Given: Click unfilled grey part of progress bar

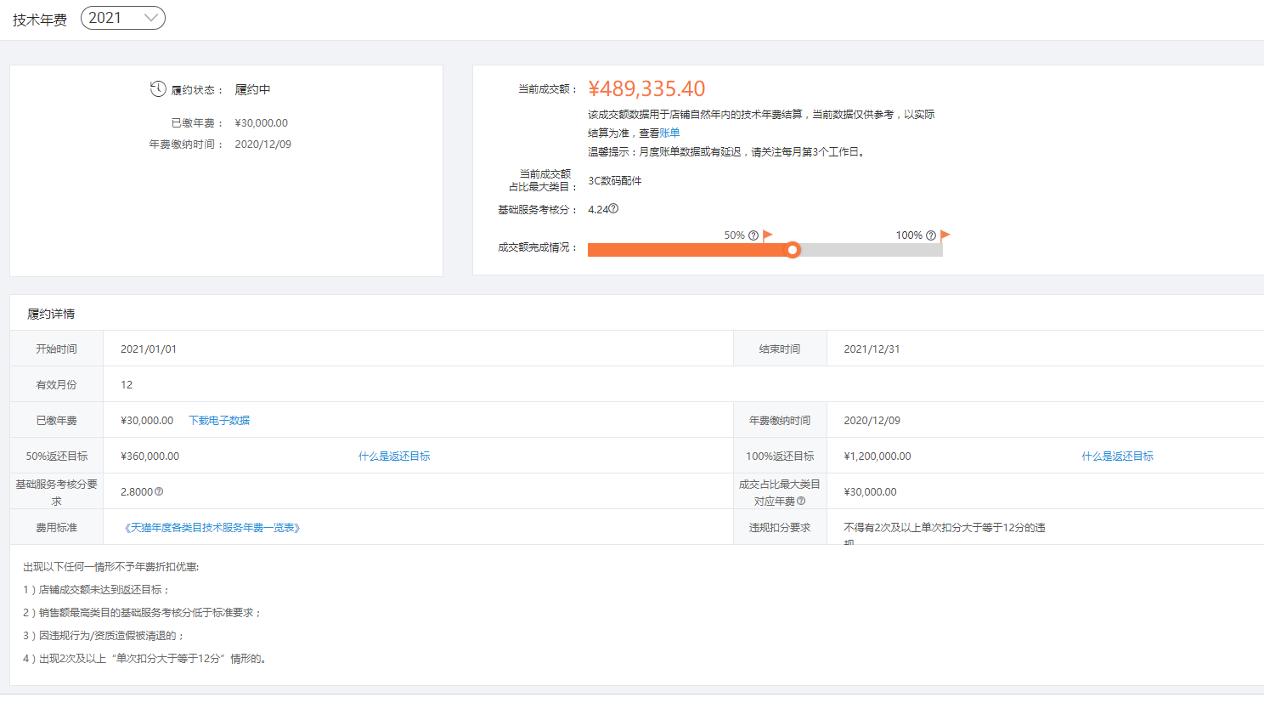Looking at the screenshot, I should [x=871, y=250].
